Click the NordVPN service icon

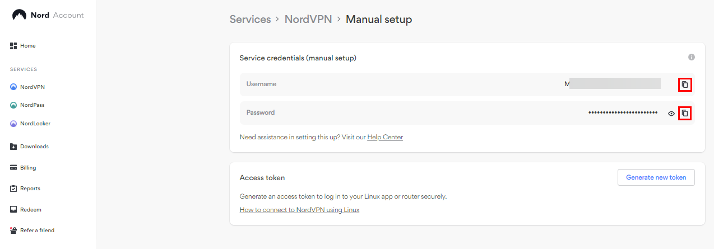[13, 87]
